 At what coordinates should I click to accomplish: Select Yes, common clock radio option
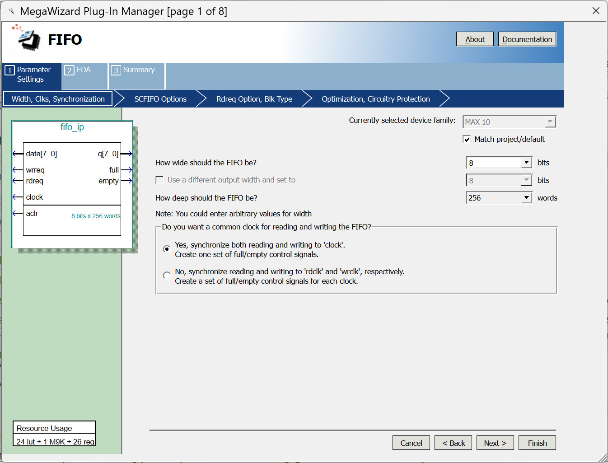[167, 249]
